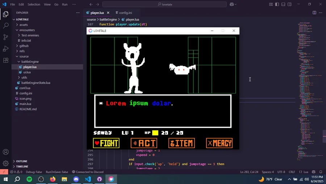Open ui.lua in the explorer

27,72
